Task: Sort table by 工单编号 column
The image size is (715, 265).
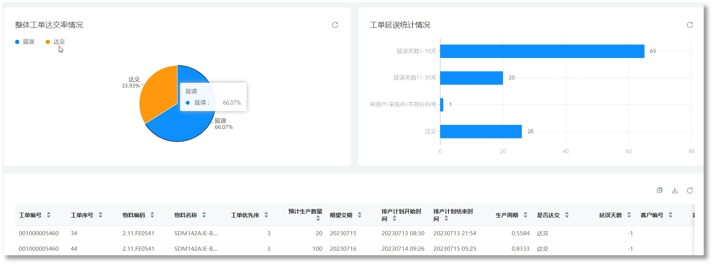Action: pos(49,215)
